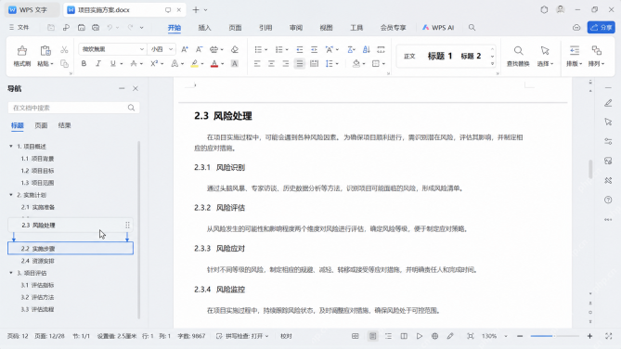The height and width of the screenshot is (349, 621).
Task: Click the WPS AI button
Action: [x=438, y=27]
